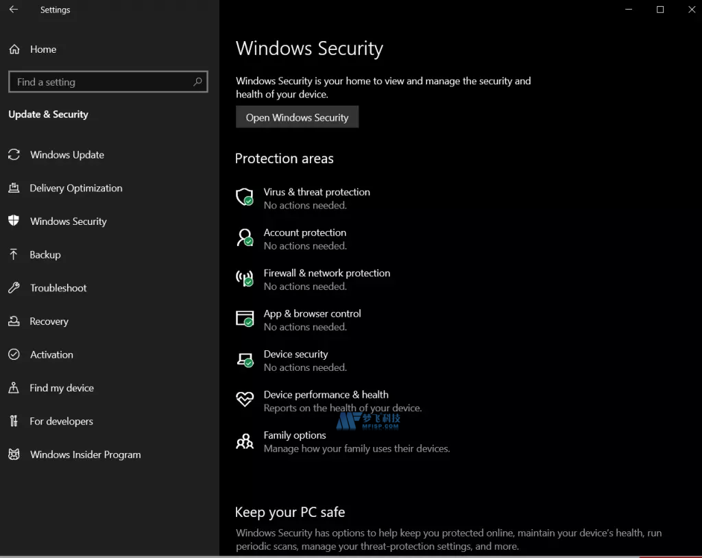Open Firewall & network protection

(327, 274)
